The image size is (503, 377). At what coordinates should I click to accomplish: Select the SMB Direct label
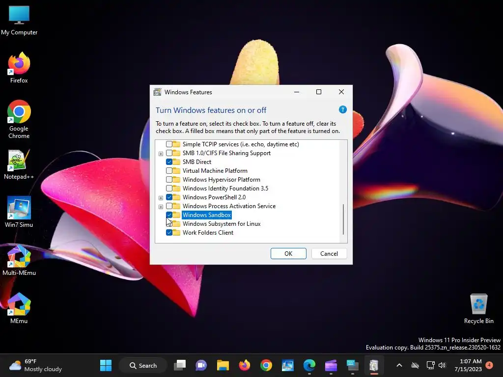coord(197,162)
